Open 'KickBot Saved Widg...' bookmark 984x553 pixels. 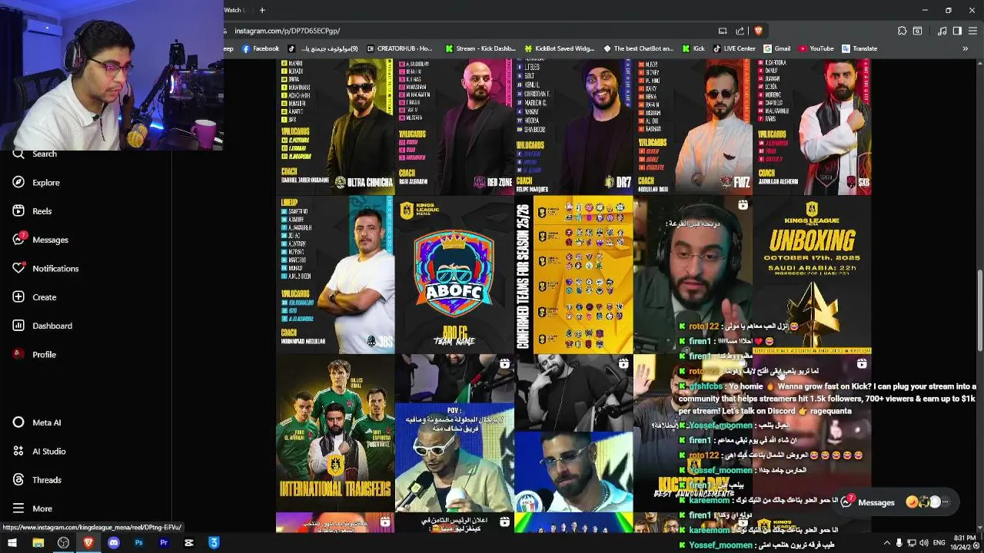(x=560, y=48)
